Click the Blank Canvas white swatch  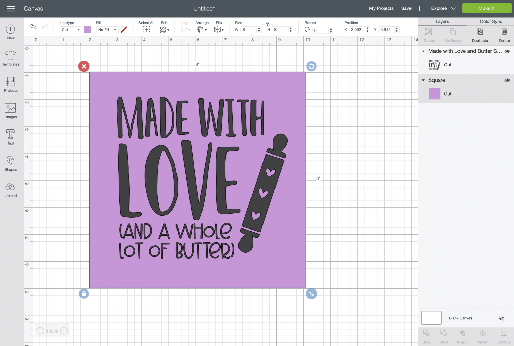431,318
